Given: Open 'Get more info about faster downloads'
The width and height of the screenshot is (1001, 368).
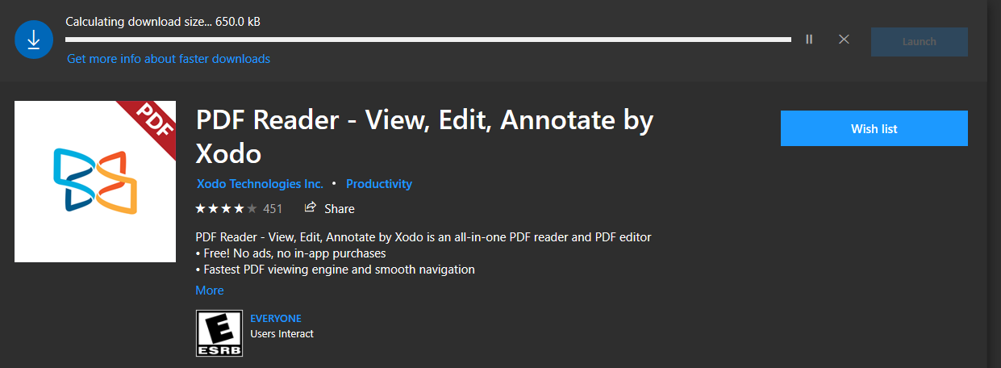Looking at the screenshot, I should coord(169,59).
